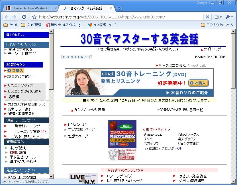Screen dimensions: 237x185
Task: Open その他のブックマーク folder
Action: (217, 25)
